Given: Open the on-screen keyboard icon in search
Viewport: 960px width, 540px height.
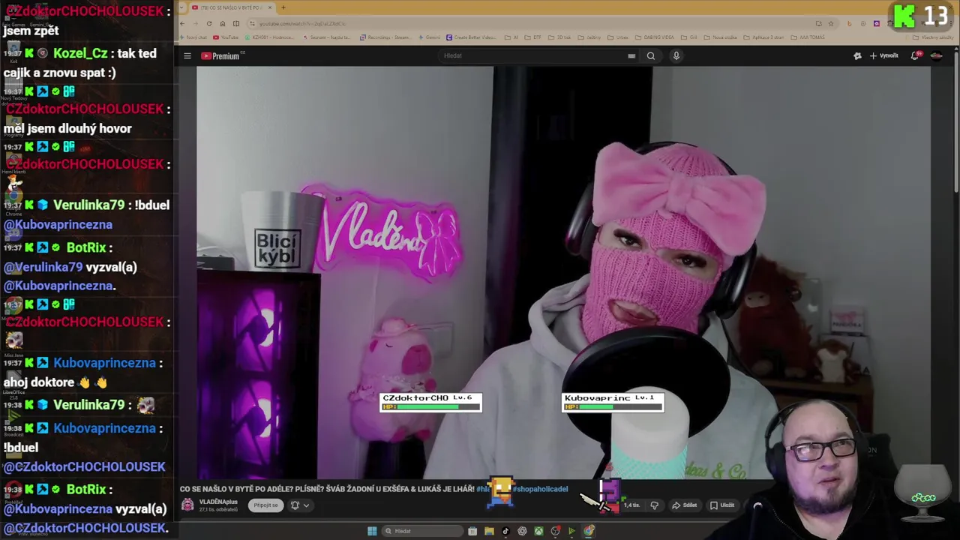Looking at the screenshot, I should 631,55.
